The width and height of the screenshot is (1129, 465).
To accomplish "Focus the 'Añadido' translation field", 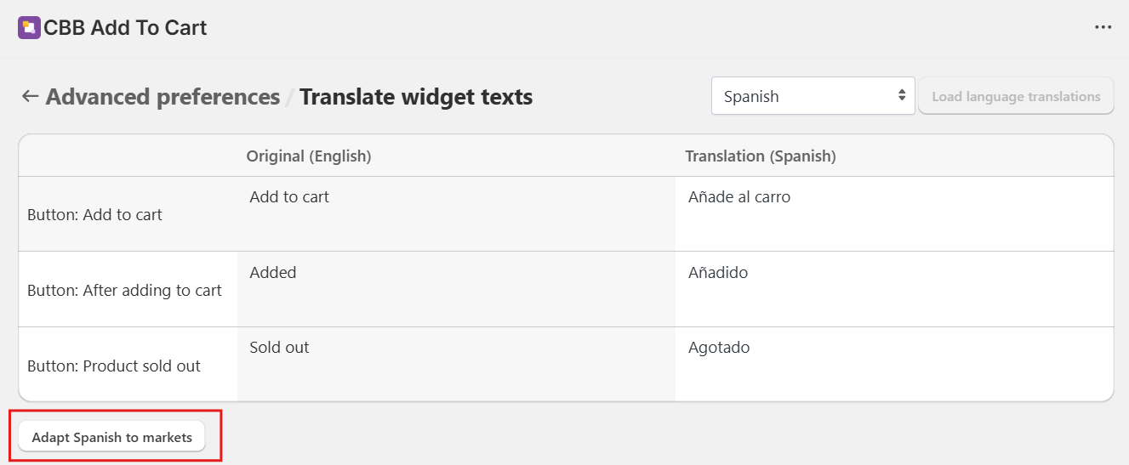I will (893, 289).
